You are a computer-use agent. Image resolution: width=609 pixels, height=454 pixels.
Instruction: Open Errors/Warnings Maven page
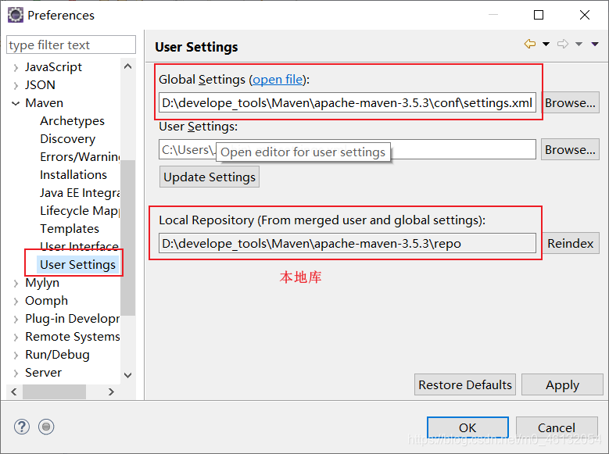[x=80, y=157]
